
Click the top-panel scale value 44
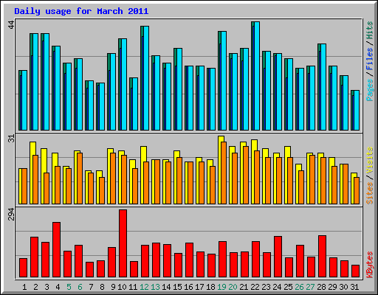[x=12, y=25]
